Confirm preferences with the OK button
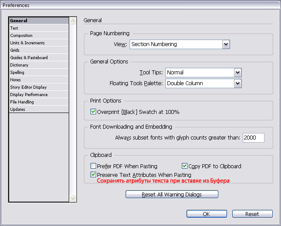281x226 pixels. [207, 214]
